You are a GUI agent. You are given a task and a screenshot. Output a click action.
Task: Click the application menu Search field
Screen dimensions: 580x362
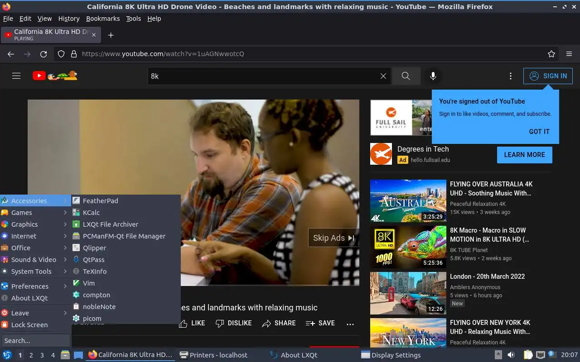click(x=35, y=340)
